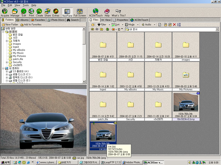This screenshot has width=221, height=165.
Task: Switch to the View tab in file pane
Action: 106,20
